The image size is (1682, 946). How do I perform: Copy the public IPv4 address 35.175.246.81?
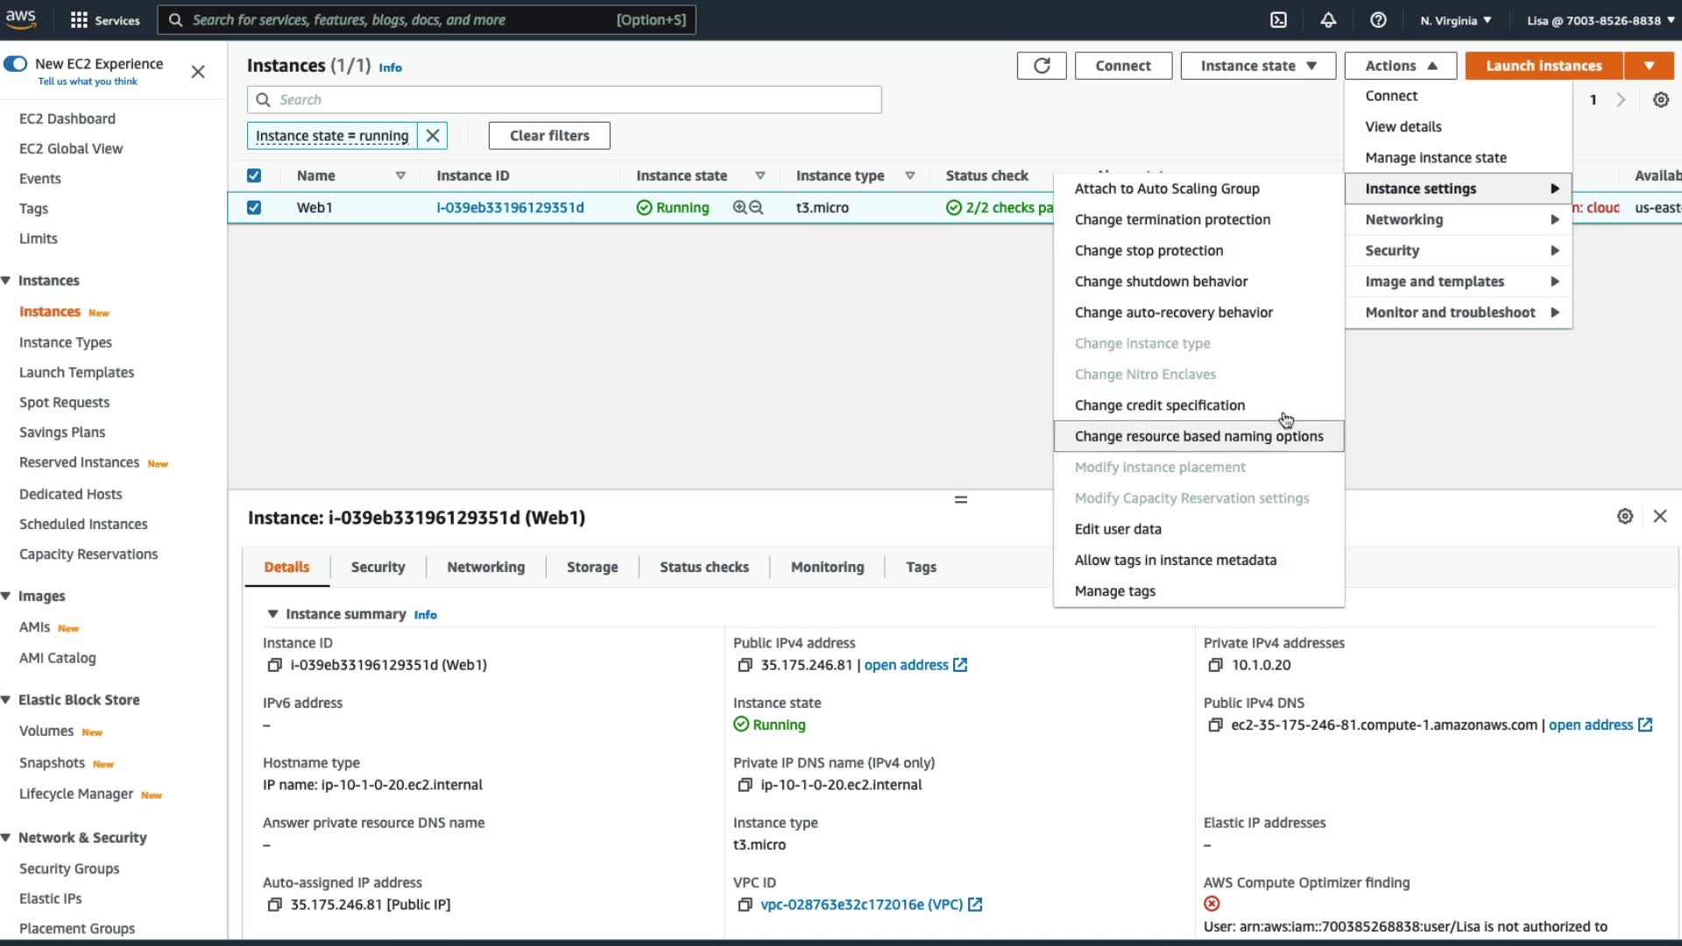[745, 665]
